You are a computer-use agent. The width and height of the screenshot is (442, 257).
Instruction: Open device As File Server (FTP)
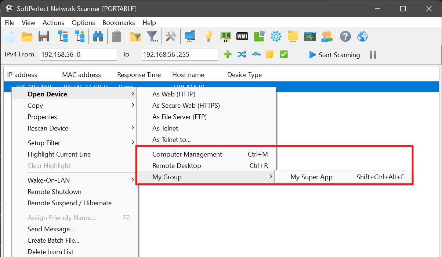[x=206, y=117]
